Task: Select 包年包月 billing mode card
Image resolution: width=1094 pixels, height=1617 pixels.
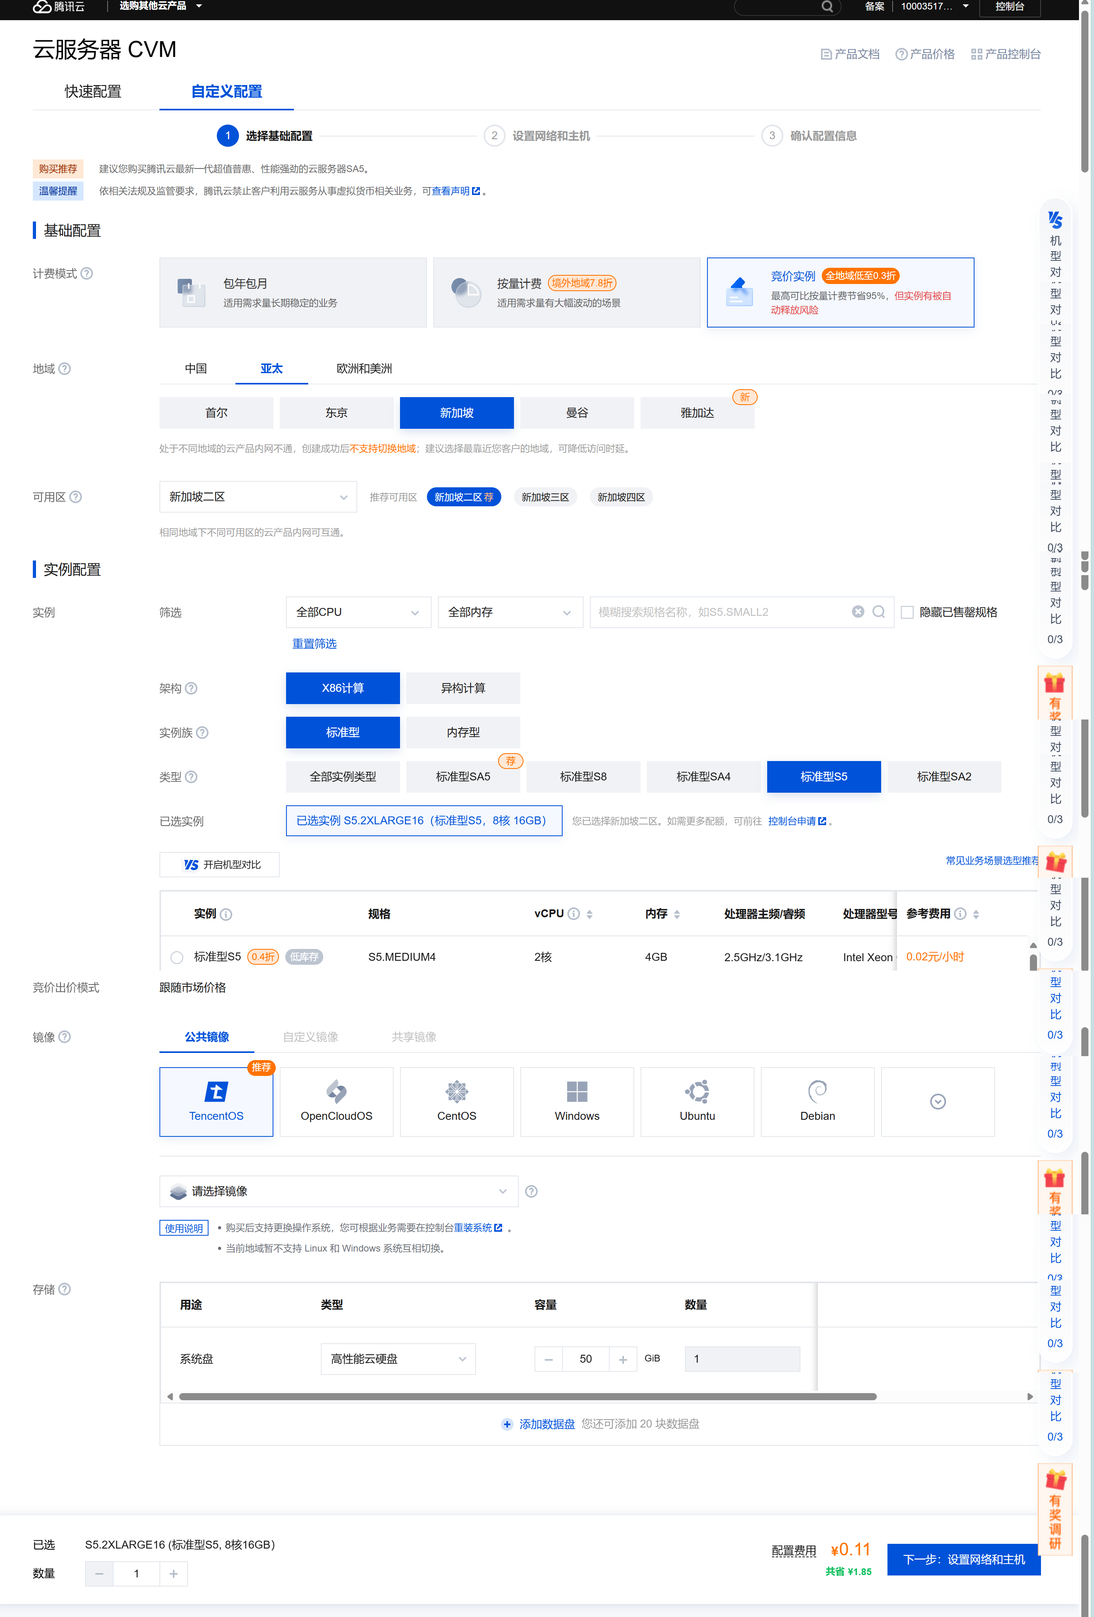Action: click(292, 292)
